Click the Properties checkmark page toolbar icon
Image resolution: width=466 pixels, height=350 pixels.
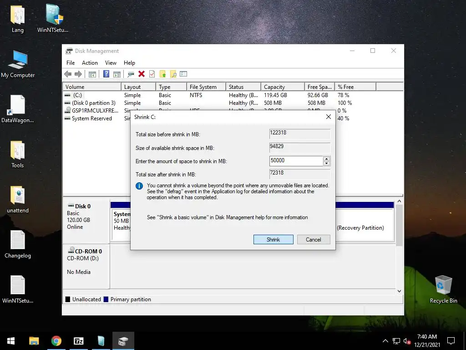click(152, 74)
